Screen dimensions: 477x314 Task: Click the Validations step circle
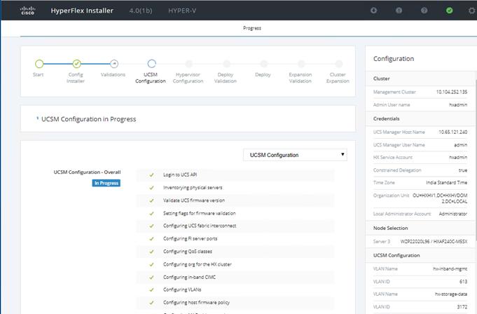click(114, 64)
